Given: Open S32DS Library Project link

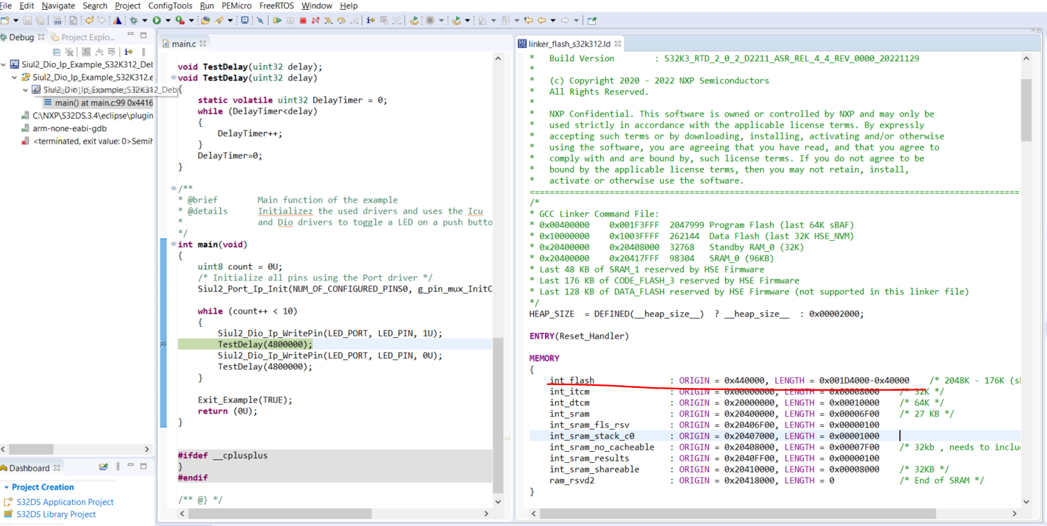Looking at the screenshot, I should (56, 514).
